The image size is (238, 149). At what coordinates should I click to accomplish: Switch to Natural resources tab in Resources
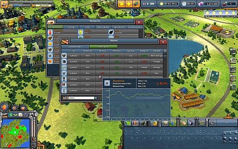pos(55,27)
